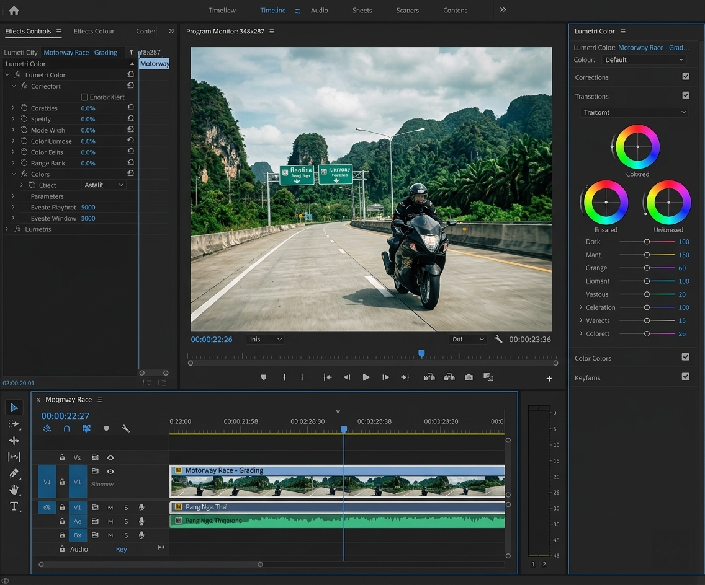
Task: Click the Orange slider handle
Action: pyautogui.click(x=647, y=268)
